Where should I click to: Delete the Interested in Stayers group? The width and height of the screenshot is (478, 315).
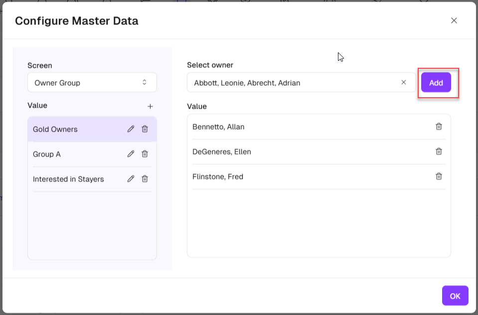(x=145, y=179)
